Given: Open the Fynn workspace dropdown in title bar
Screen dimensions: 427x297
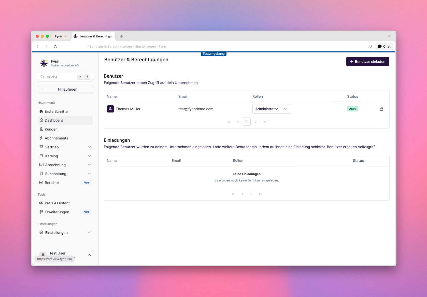Looking at the screenshot, I should 61,36.
